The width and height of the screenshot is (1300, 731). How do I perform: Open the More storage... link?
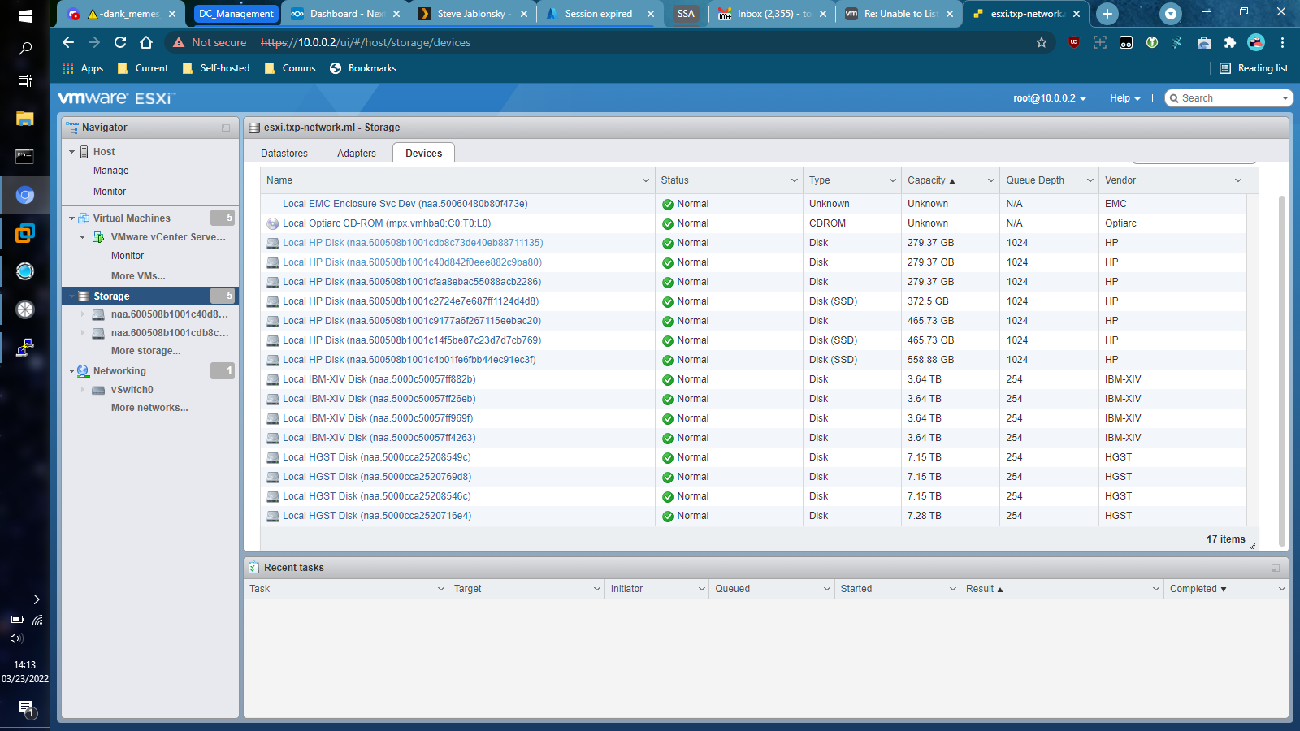[145, 350]
